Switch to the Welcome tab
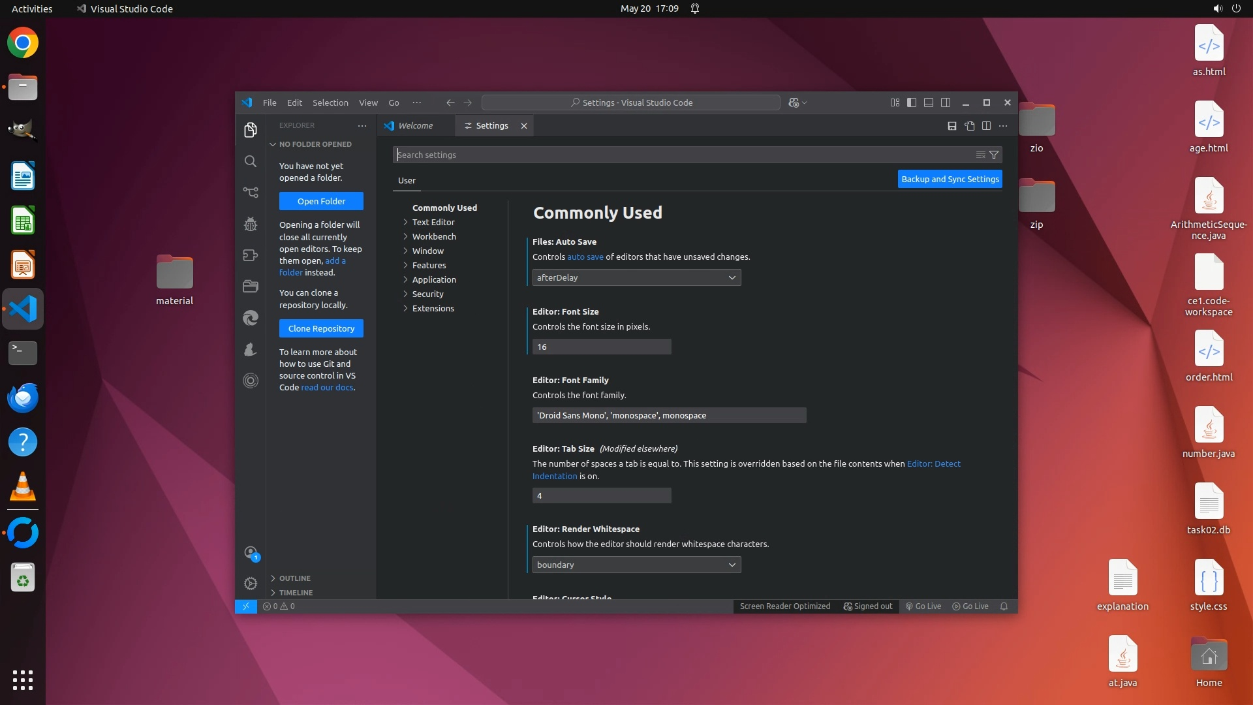This screenshot has height=705, width=1253. [415, 125]
